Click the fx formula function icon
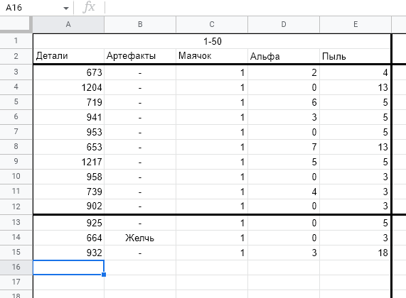Screen dimensions: 406x298 pyautogui.click(x=89, y=7)
